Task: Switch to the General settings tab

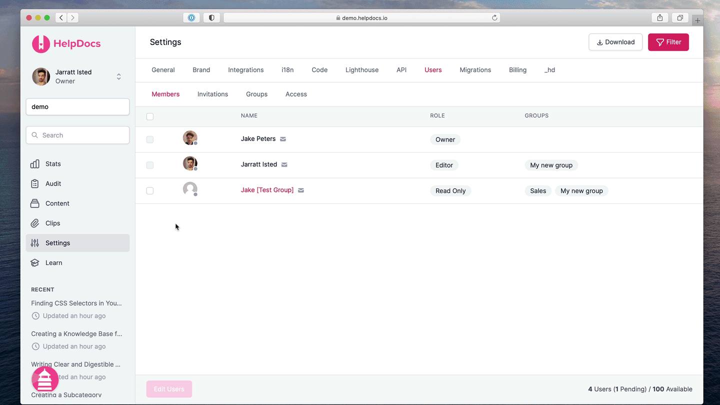Action: coord(163,70)
